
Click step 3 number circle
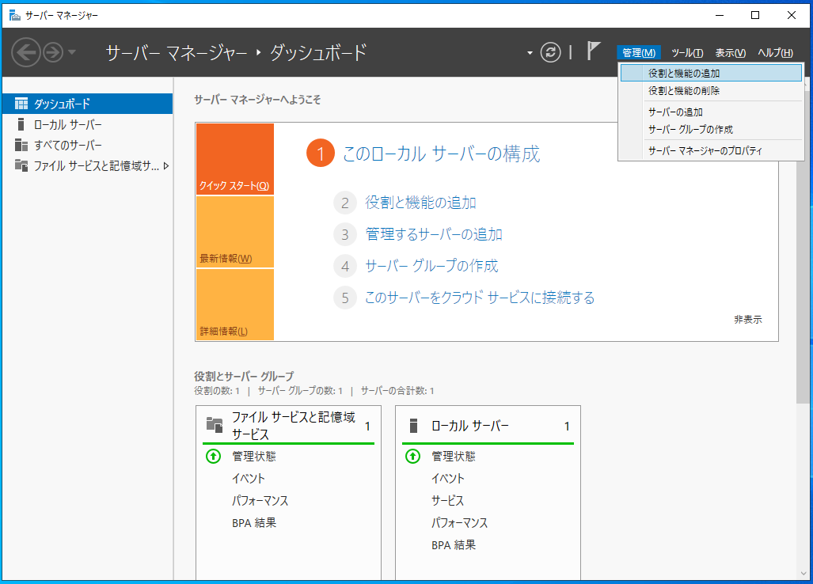tap(345, 235)
